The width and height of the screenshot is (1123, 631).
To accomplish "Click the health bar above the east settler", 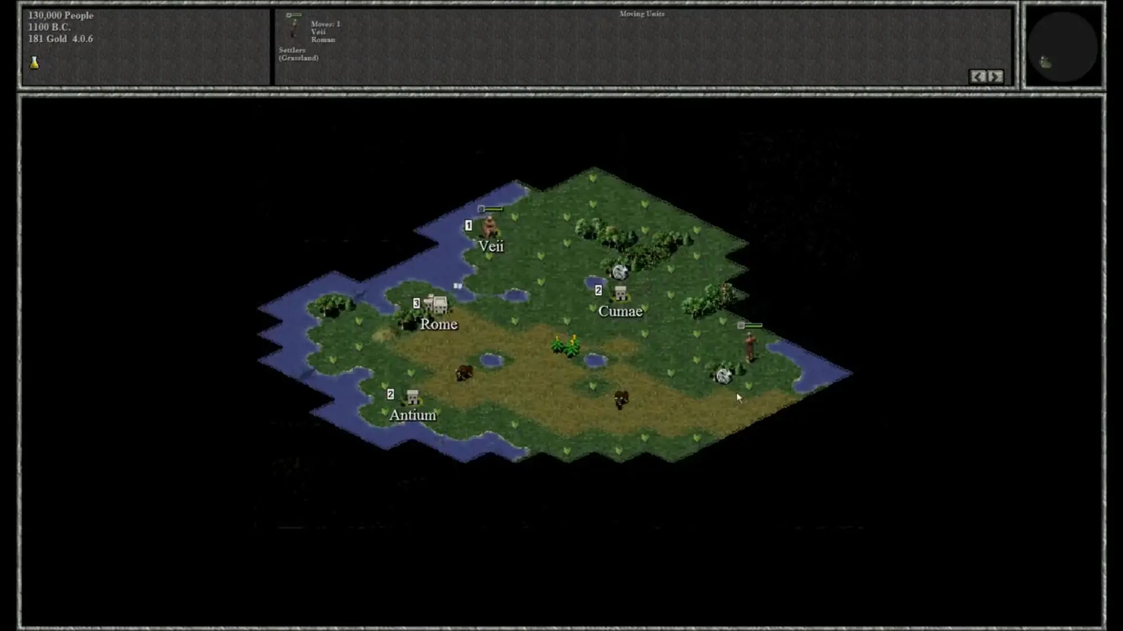I will 750,325.
